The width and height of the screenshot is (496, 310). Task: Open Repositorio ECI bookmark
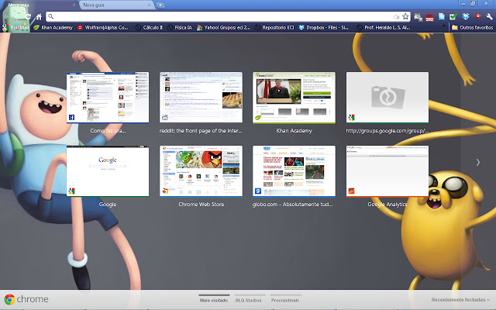tap(274, 28)
